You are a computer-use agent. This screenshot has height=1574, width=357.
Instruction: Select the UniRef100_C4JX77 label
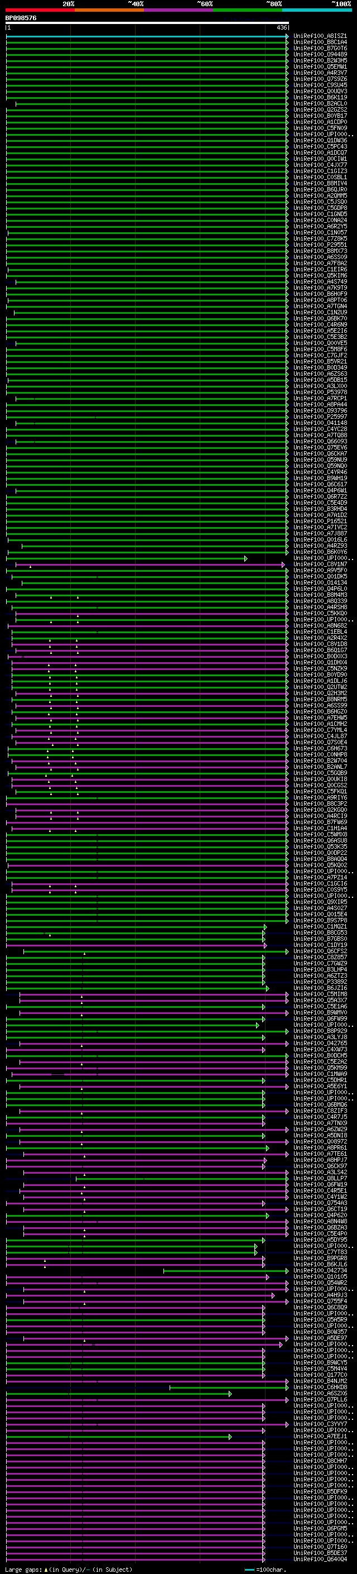point(320,165)
